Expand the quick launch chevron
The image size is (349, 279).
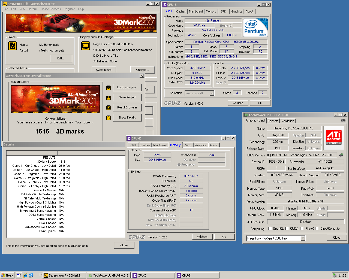point(40,275)
